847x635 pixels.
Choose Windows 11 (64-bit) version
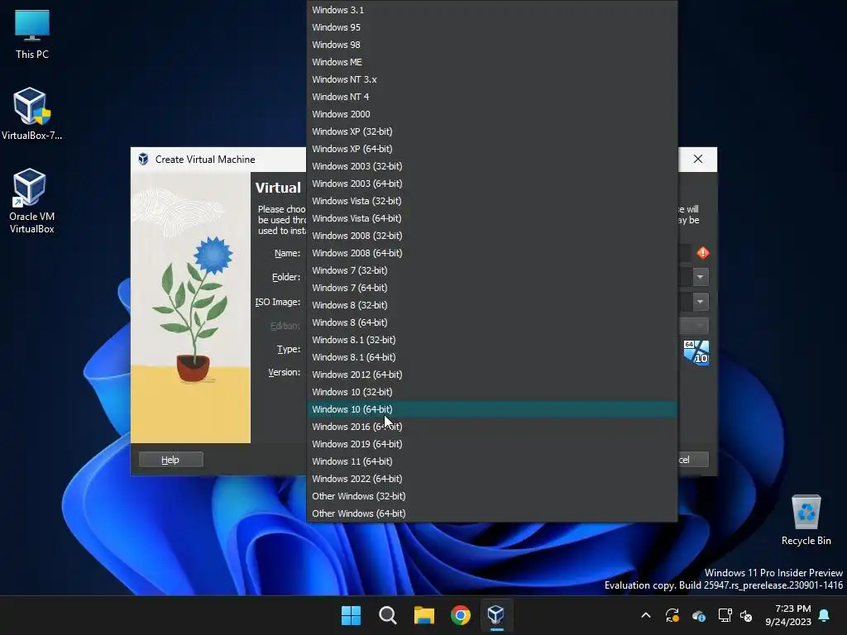click(x=492, y=461)
